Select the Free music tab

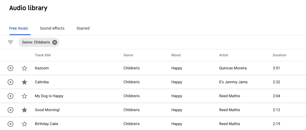click(19, 28)
